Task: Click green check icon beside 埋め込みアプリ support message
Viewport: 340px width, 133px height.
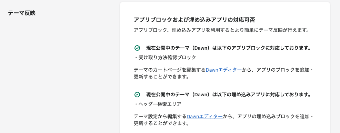Action: (137, 95)
